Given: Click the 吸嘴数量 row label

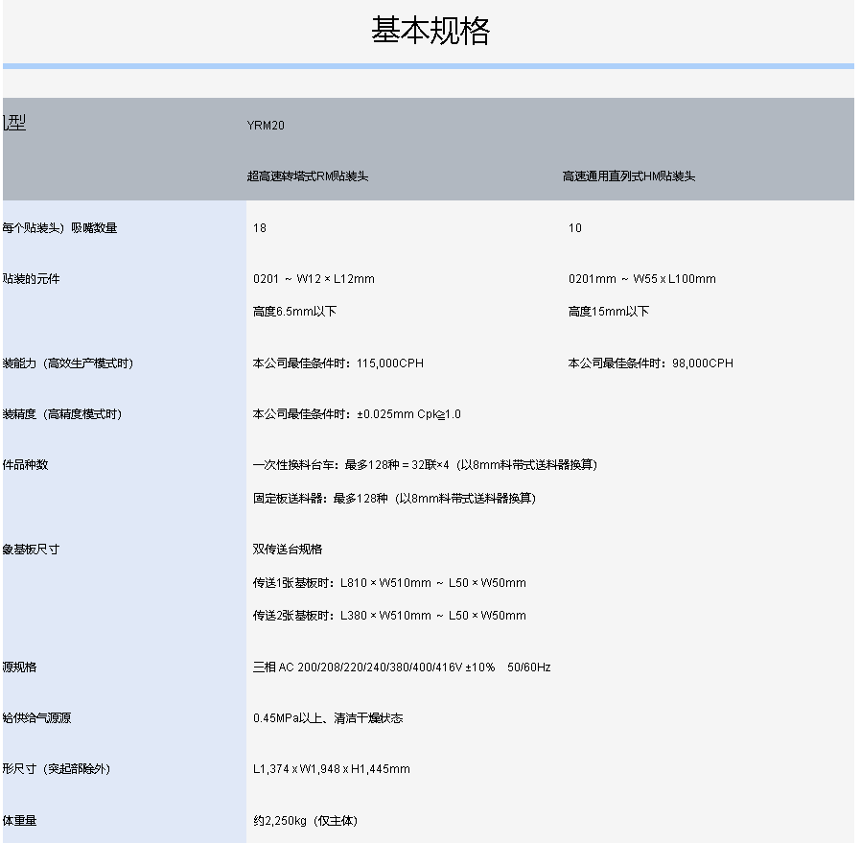Looking at the screenshot, I should (59, 228).
